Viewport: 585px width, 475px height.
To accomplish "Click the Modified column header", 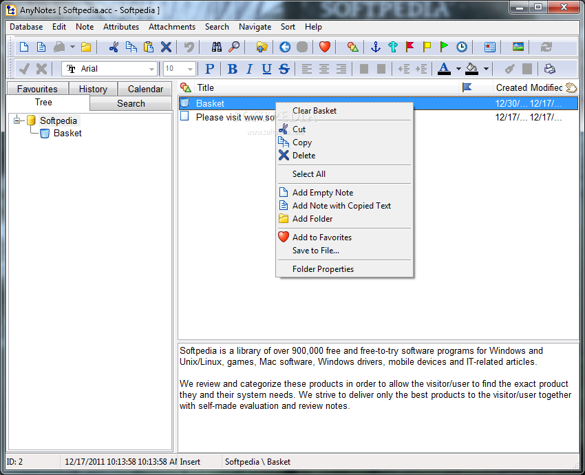I will pyautogui.click(x=546, y=87).
